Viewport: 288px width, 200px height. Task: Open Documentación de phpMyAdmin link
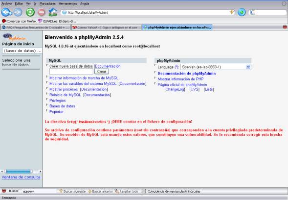[x=187, y=74]
